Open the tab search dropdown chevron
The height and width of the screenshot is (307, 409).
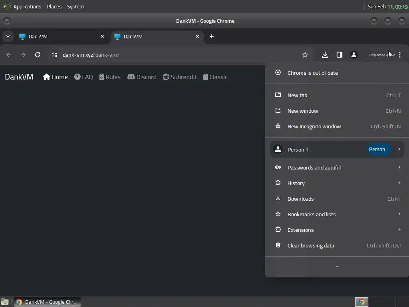pyautogui.click(x=8, y=36)
